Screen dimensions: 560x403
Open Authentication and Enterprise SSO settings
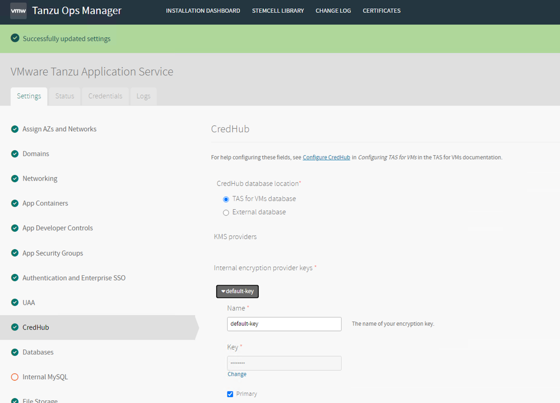[74, 278]
